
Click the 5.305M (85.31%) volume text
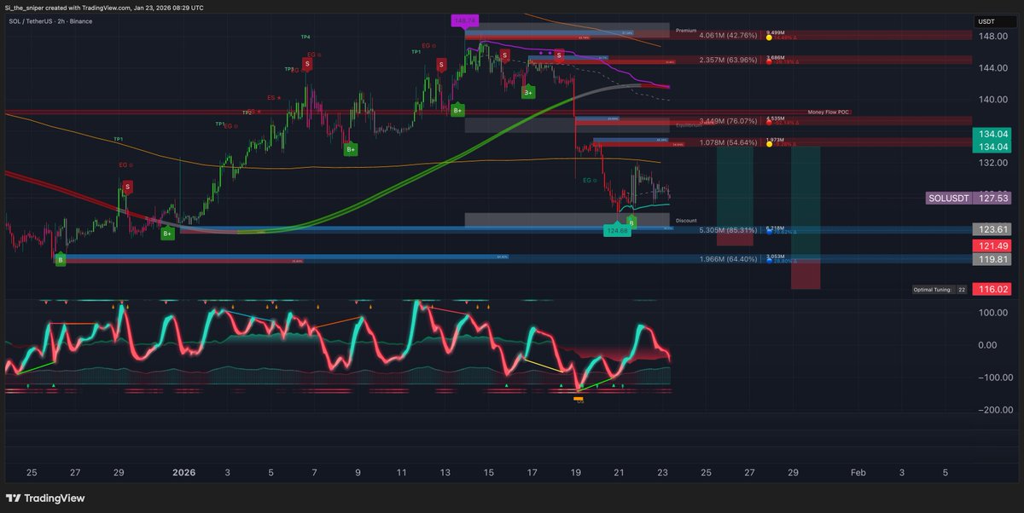click(728, 229)
